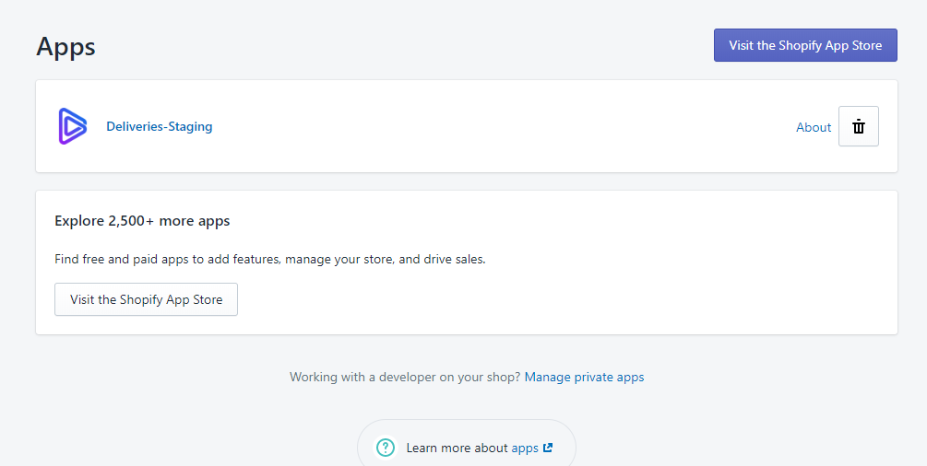Click the Learn more about text
The image size is (927, 466).
457,449
